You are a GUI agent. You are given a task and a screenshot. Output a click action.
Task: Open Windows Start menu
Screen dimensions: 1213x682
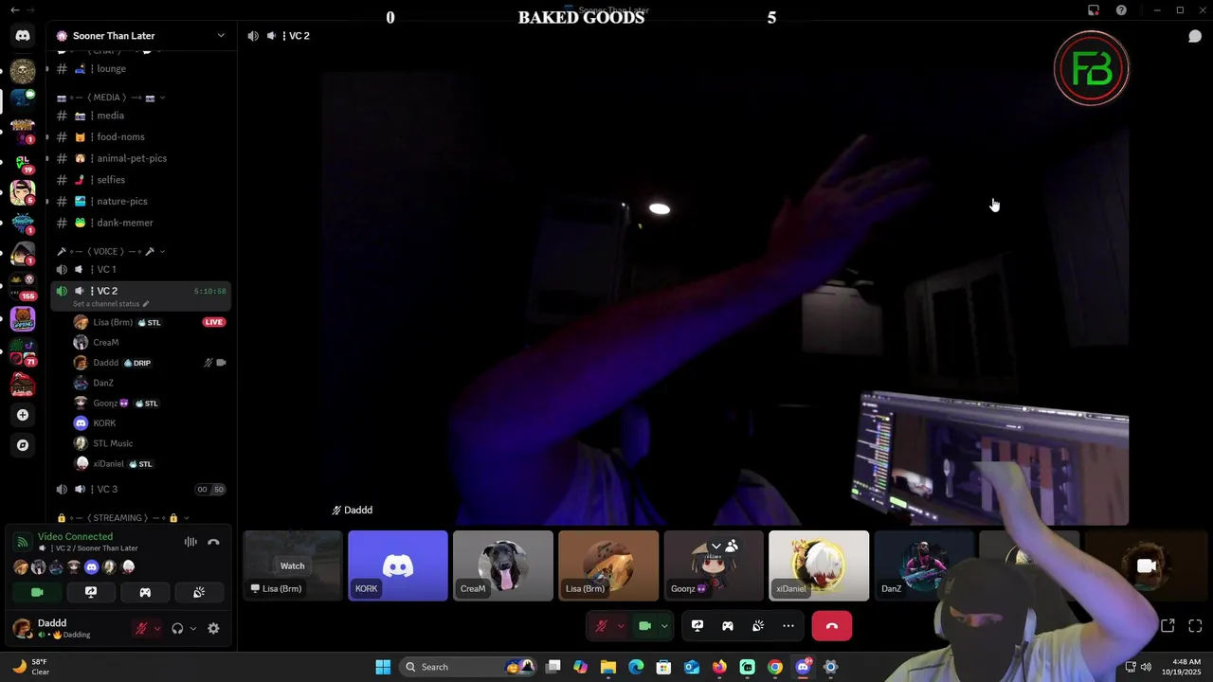pyautogui.click(x=383, y=667)
